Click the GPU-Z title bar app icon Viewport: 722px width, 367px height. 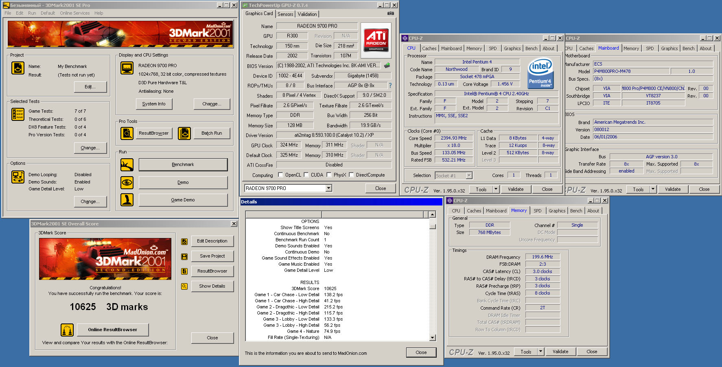245,5
